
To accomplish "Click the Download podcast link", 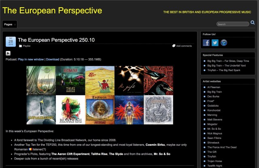I will (53, 59).
